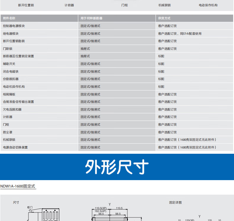Click the 门联锁 accessory name
Viewport: 234px width, 221px height.
[x=8, y=49]
